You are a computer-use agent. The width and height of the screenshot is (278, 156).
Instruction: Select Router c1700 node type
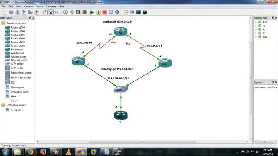(x=18, y=28)
